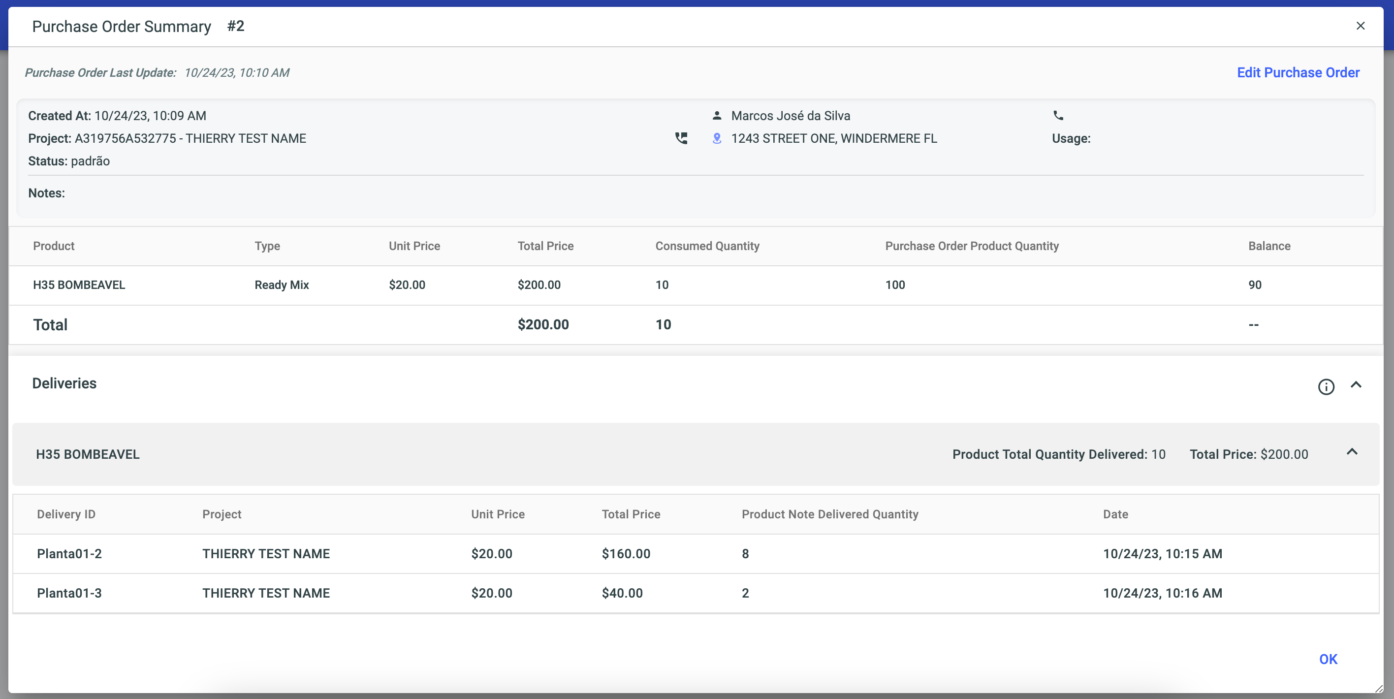Click the Balance column header

tap(1269, 246)
